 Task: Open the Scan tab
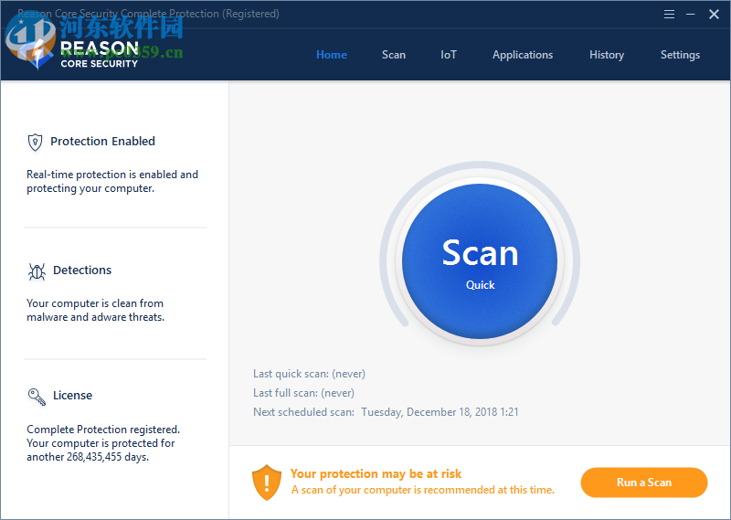(394, 55)
